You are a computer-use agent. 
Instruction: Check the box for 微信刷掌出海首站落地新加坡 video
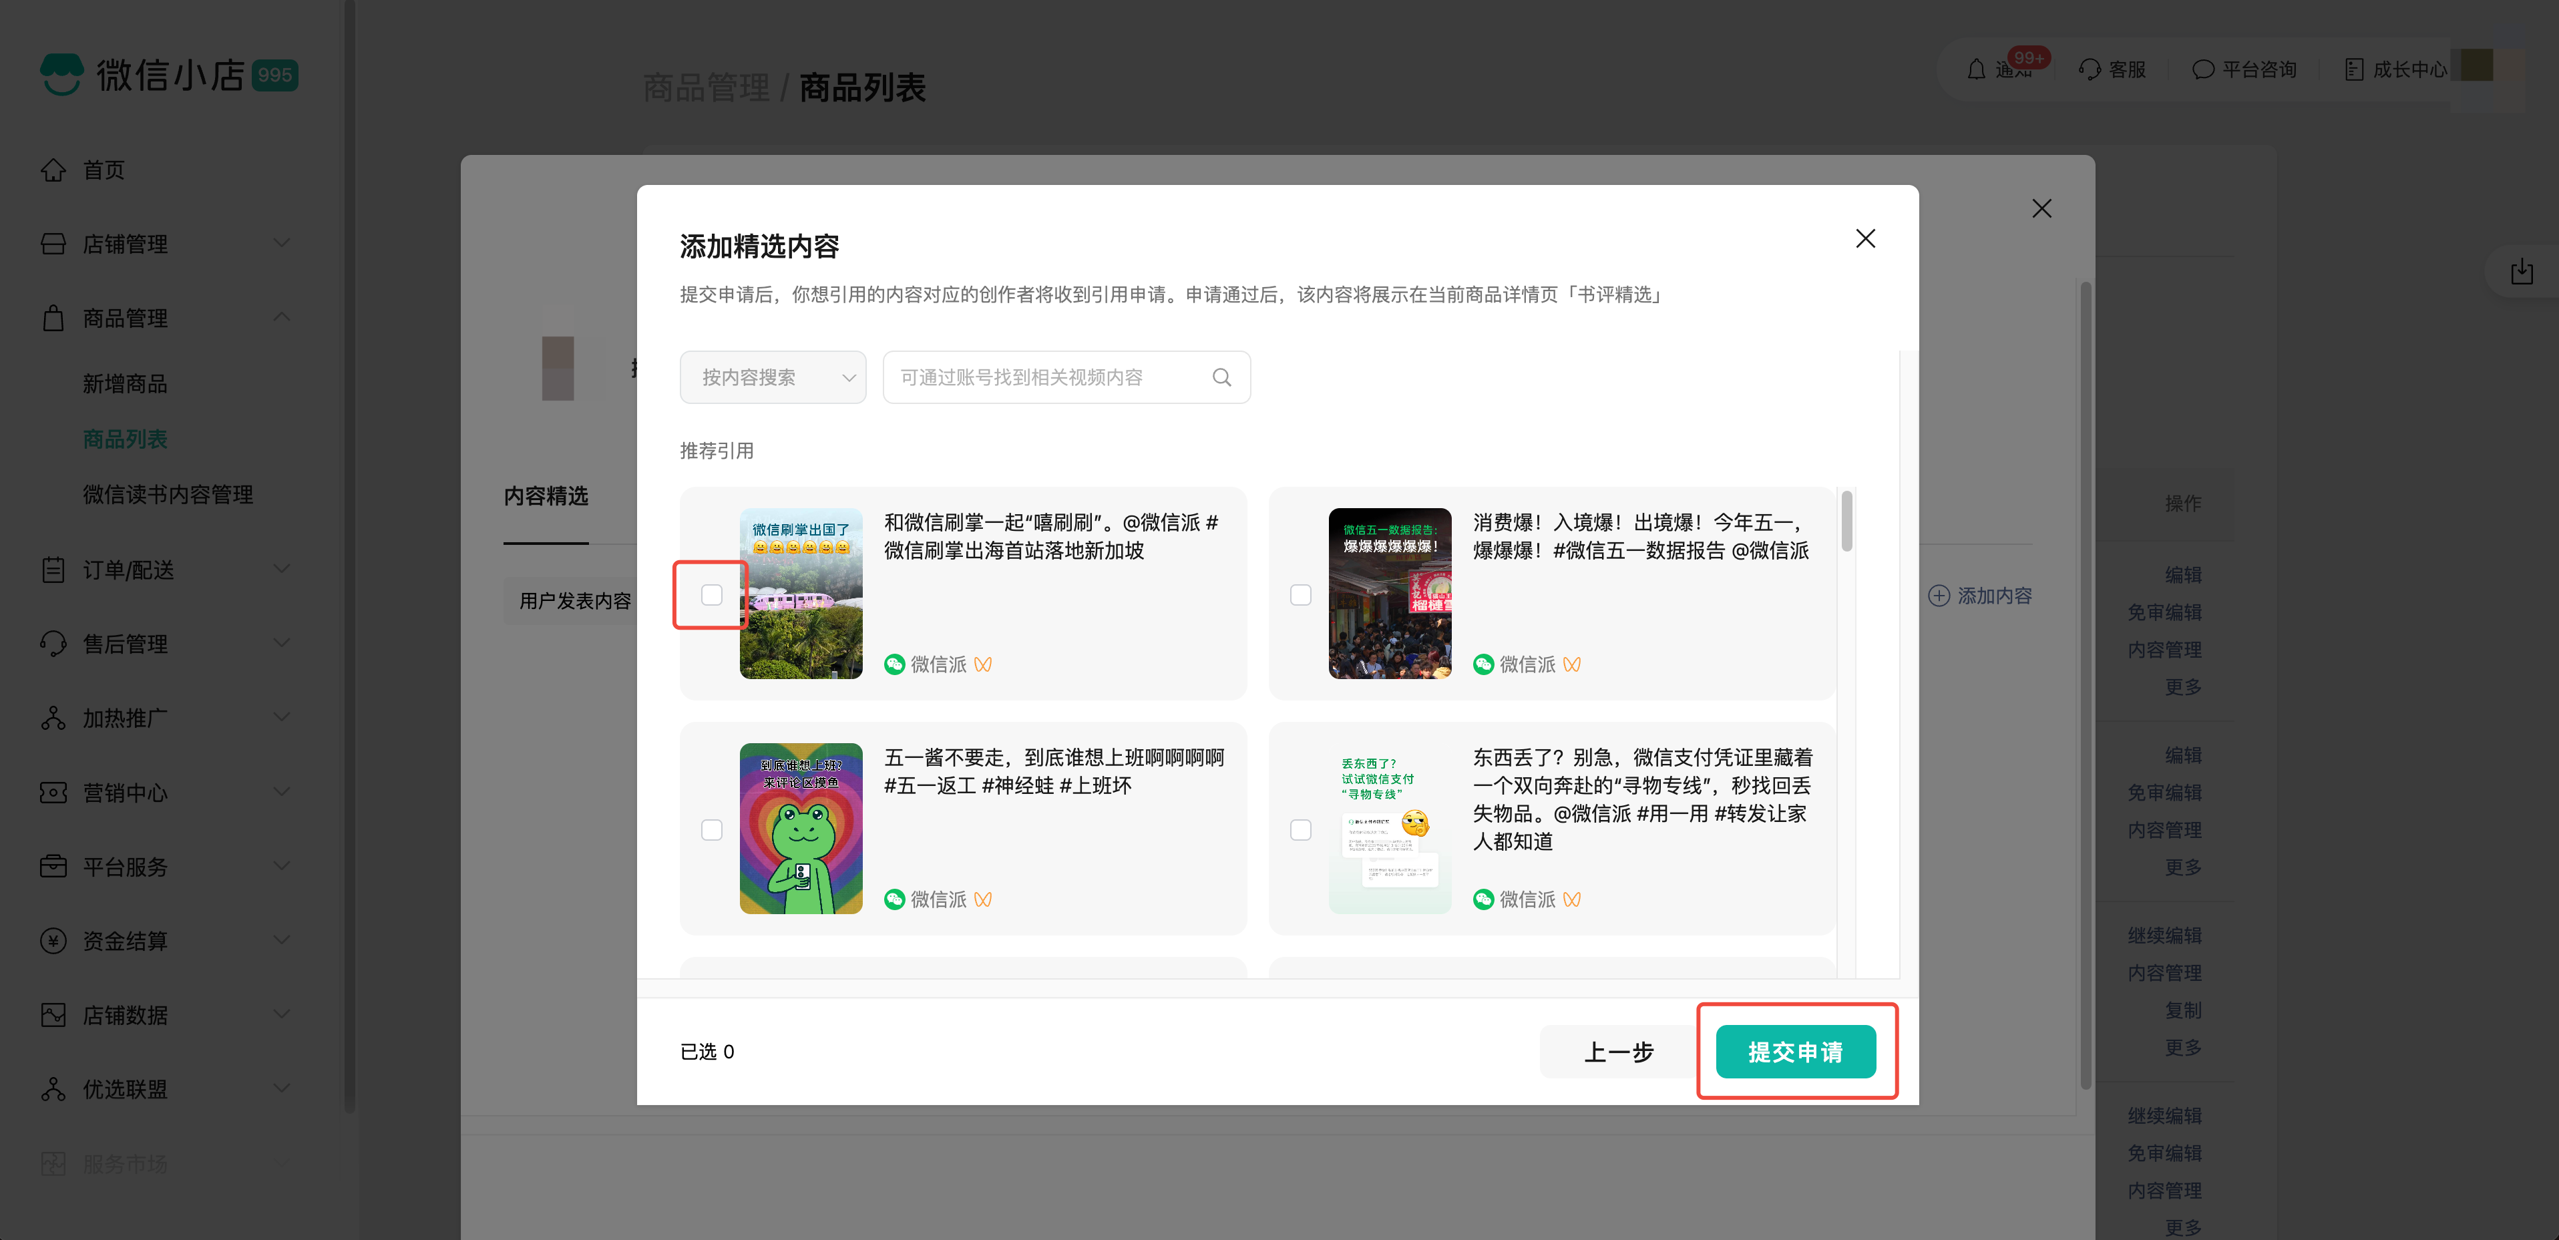[713, 594]
